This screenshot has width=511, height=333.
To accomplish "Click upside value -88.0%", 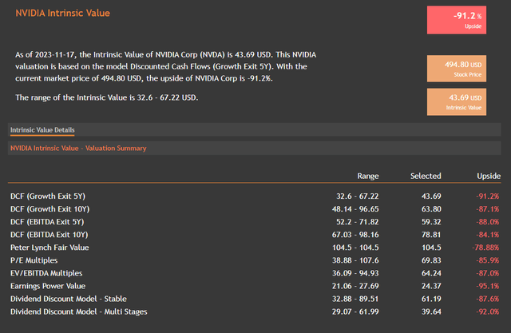I will point(488,222).
